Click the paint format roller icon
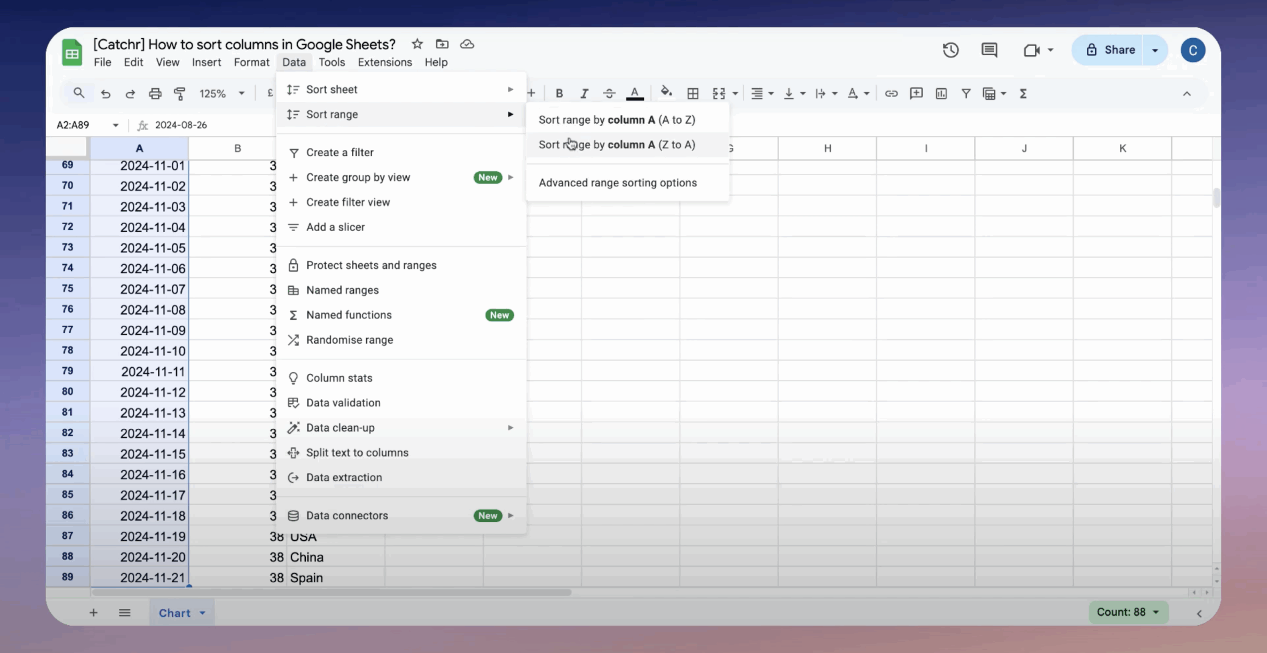1267x653 pixels. coord(180,94)
